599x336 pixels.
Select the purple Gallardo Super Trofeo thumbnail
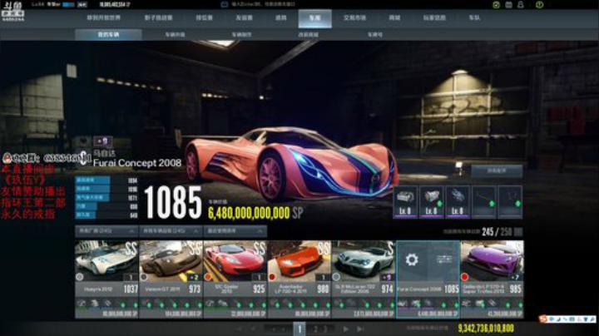pyautogui.click(x=492, y=261)
